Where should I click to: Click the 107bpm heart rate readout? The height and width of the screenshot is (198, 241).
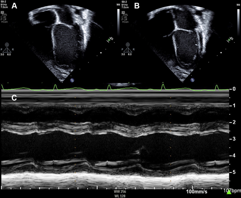pos(234,191)
